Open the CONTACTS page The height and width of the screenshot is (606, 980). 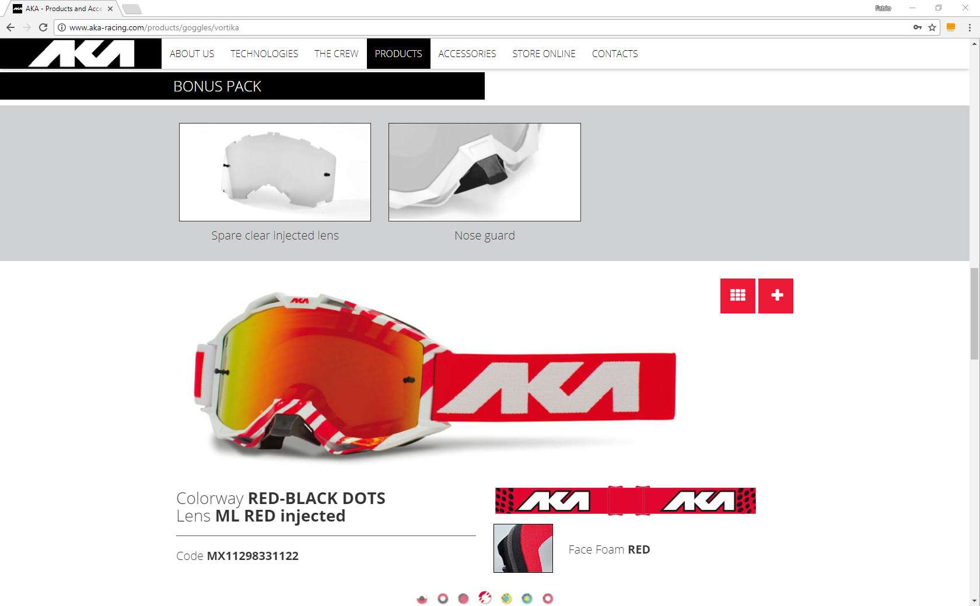[615, 54]
